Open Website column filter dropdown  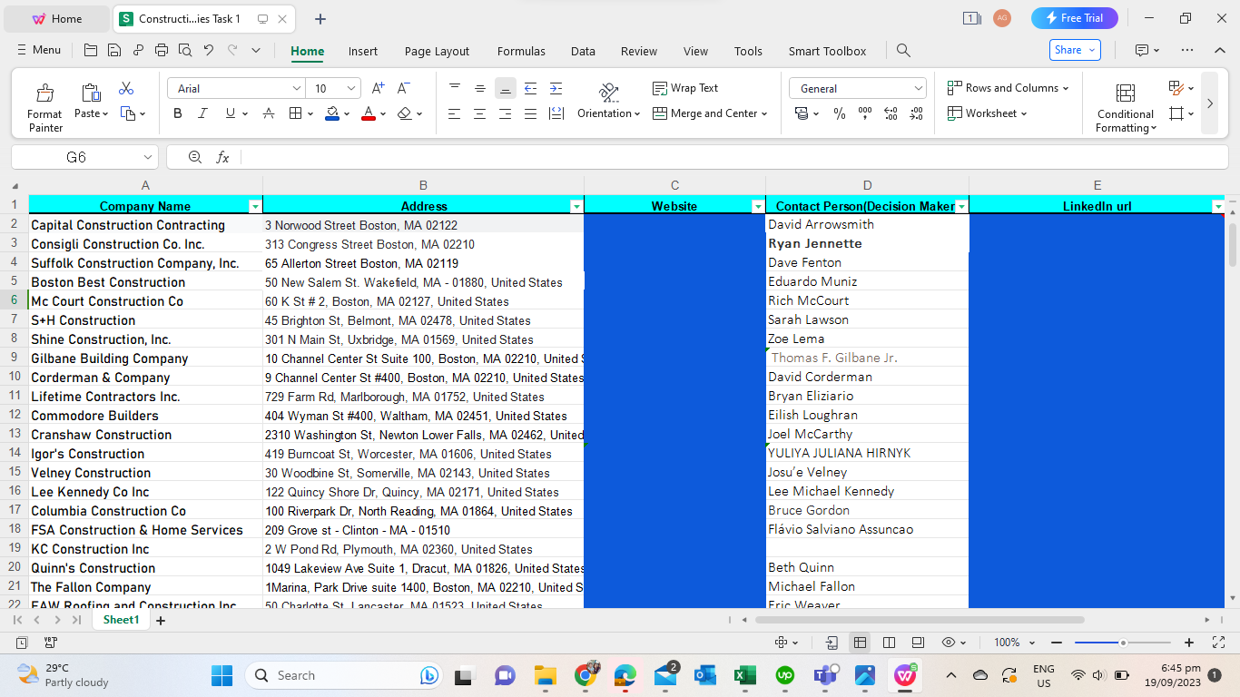tap(758, 207)
